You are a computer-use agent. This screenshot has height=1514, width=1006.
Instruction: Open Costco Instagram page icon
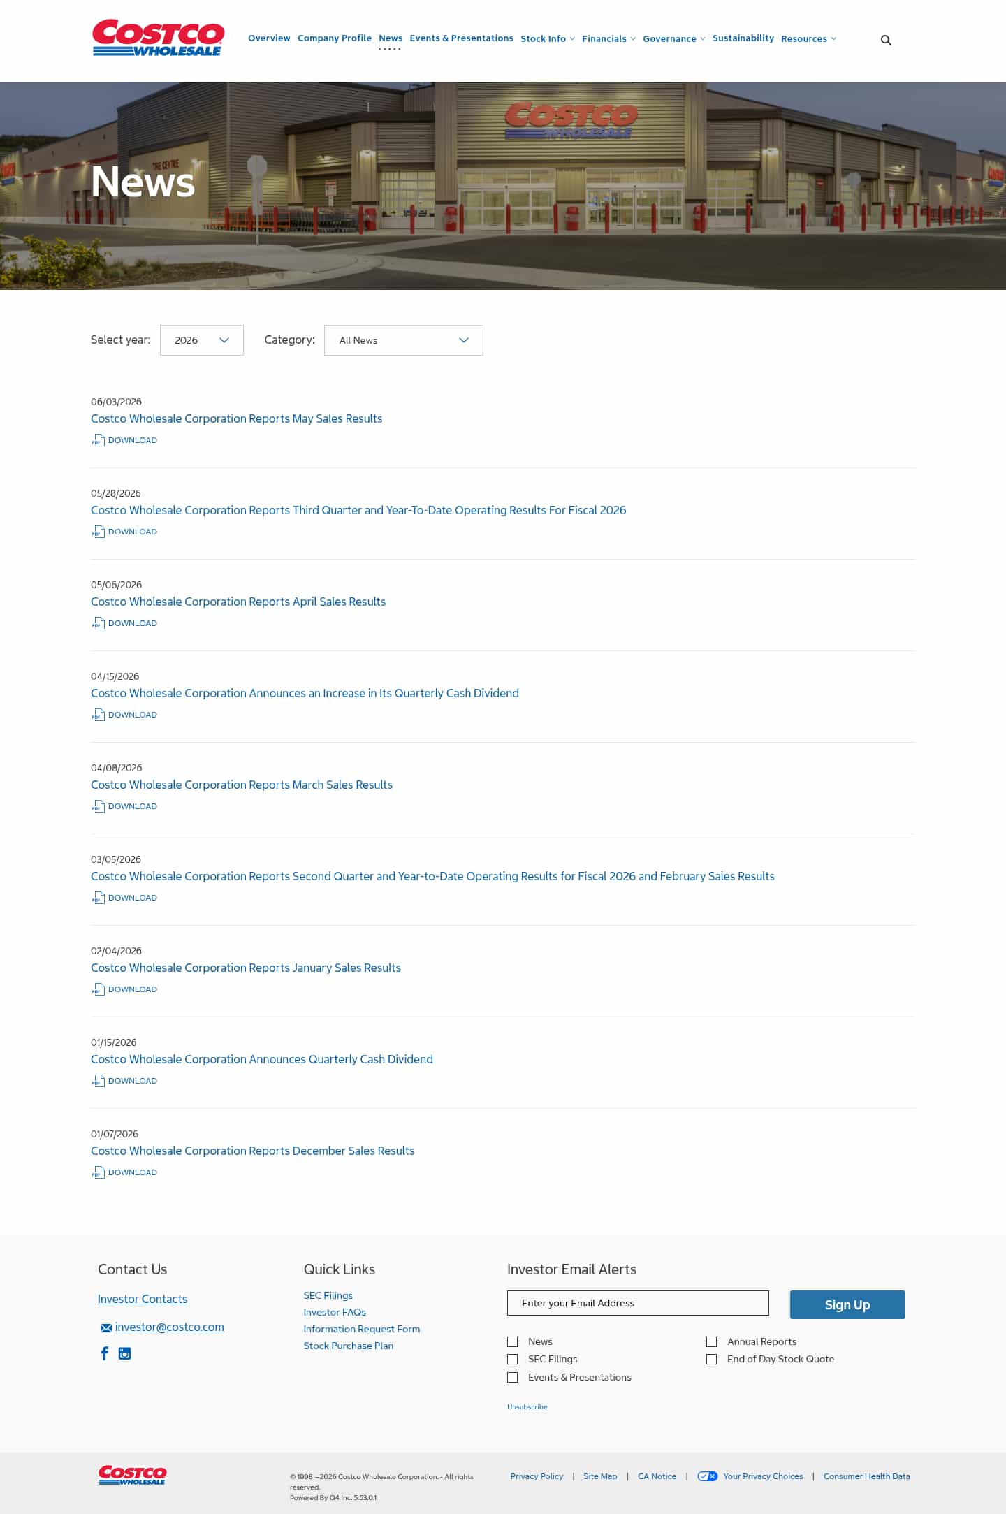coord(125,1353)
